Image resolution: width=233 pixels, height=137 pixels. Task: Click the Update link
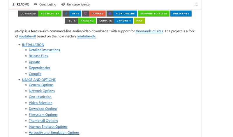point(34,62)
